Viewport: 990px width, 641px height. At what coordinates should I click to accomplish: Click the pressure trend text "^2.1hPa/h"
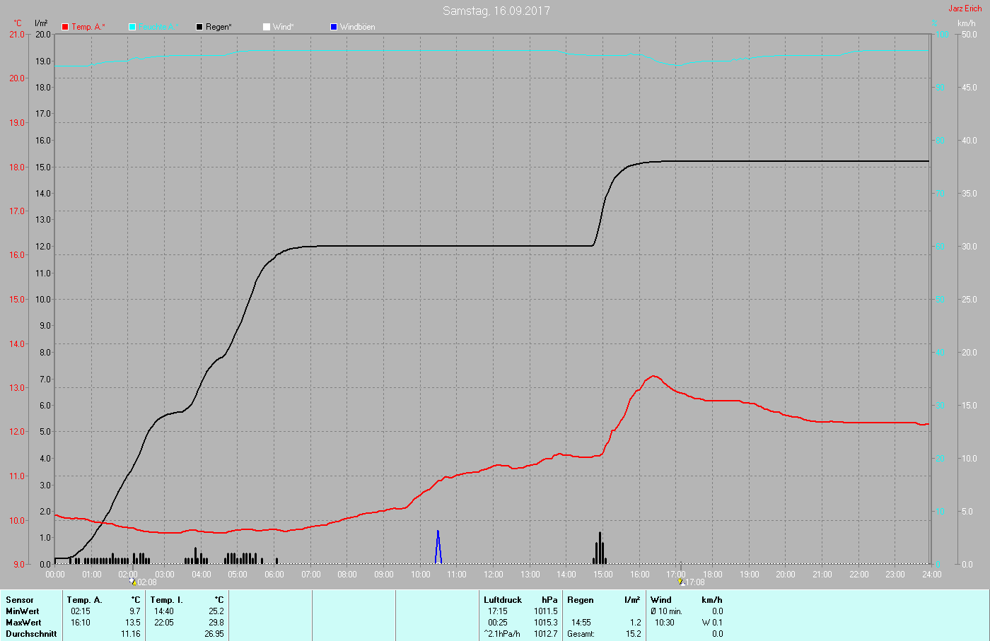coord(502,634)
